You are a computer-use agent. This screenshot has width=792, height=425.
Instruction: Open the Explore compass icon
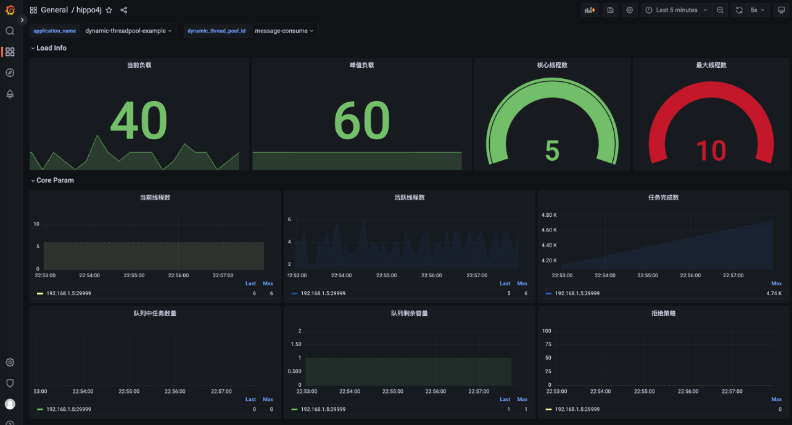tap(10, 73)
